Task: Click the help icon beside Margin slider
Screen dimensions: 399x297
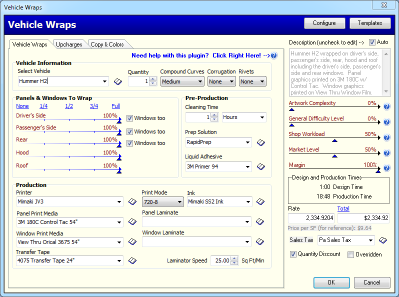Action: tap(386, 168)
